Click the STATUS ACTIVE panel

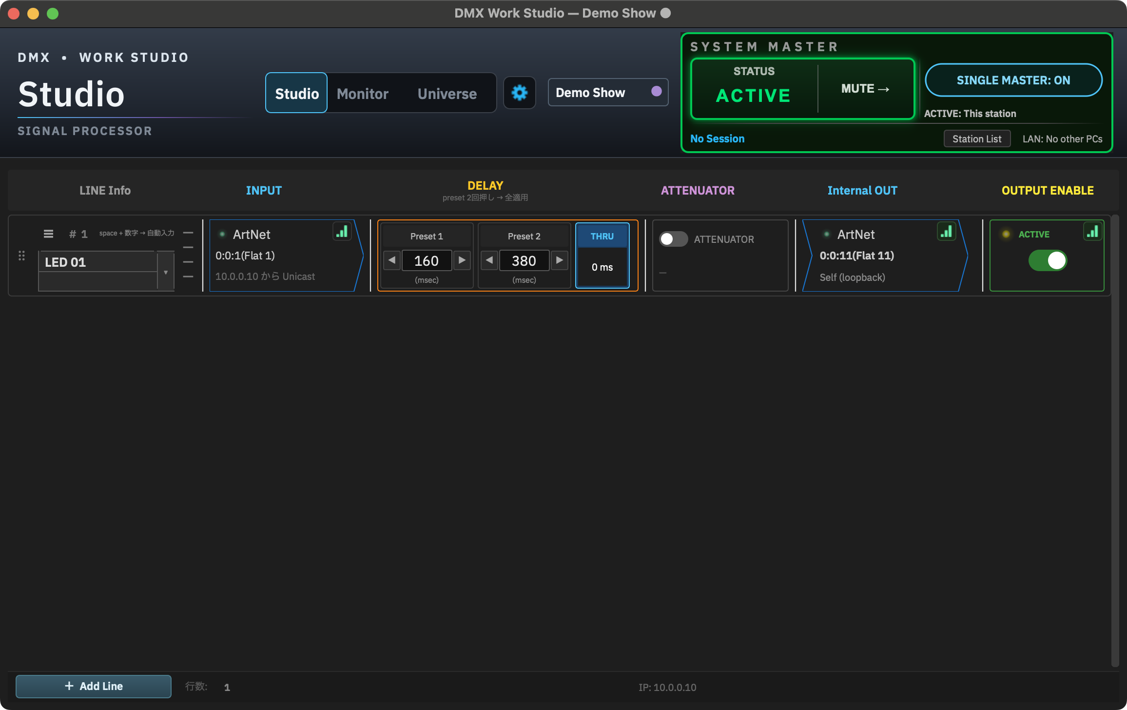(754, 89)
